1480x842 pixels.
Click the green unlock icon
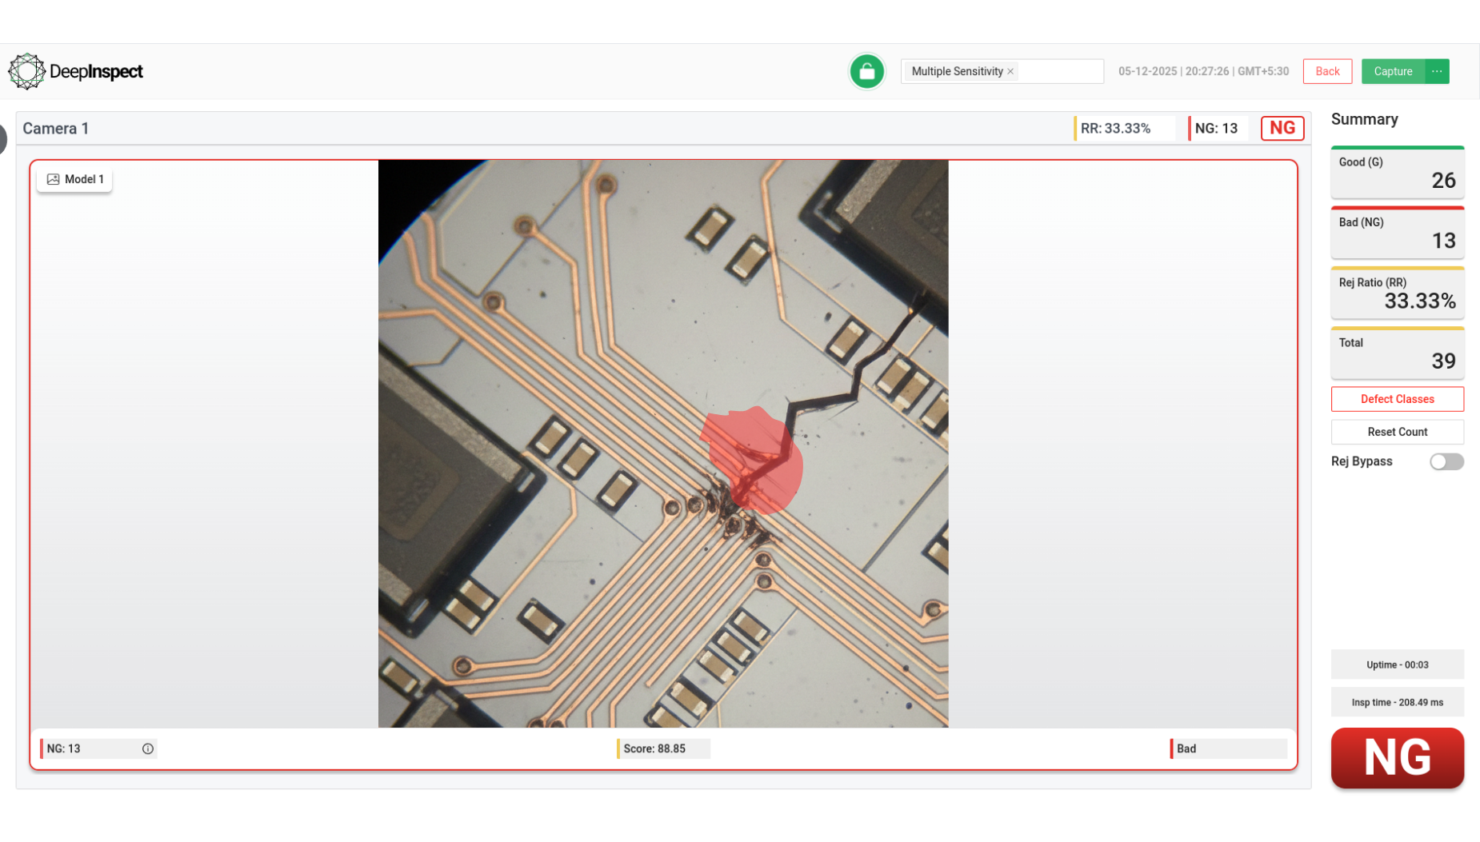click(866, 71)
